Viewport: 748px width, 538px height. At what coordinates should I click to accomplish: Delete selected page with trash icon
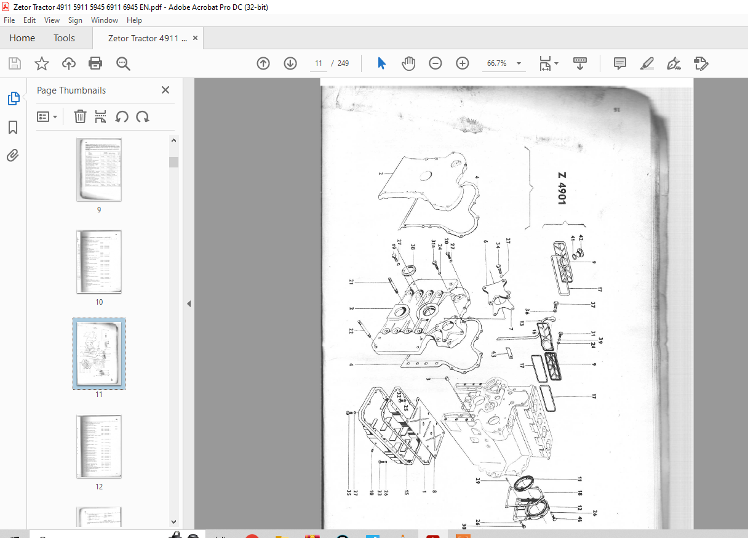pos(80,116)
